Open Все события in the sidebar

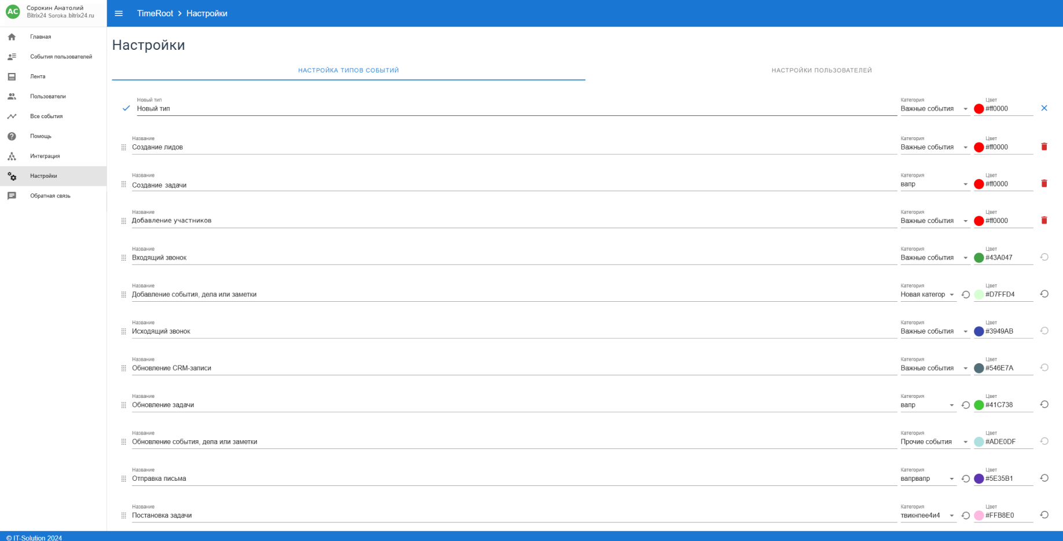53,116
